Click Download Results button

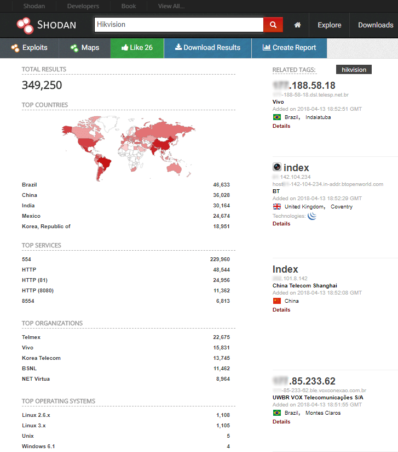(x=207, y=48)
